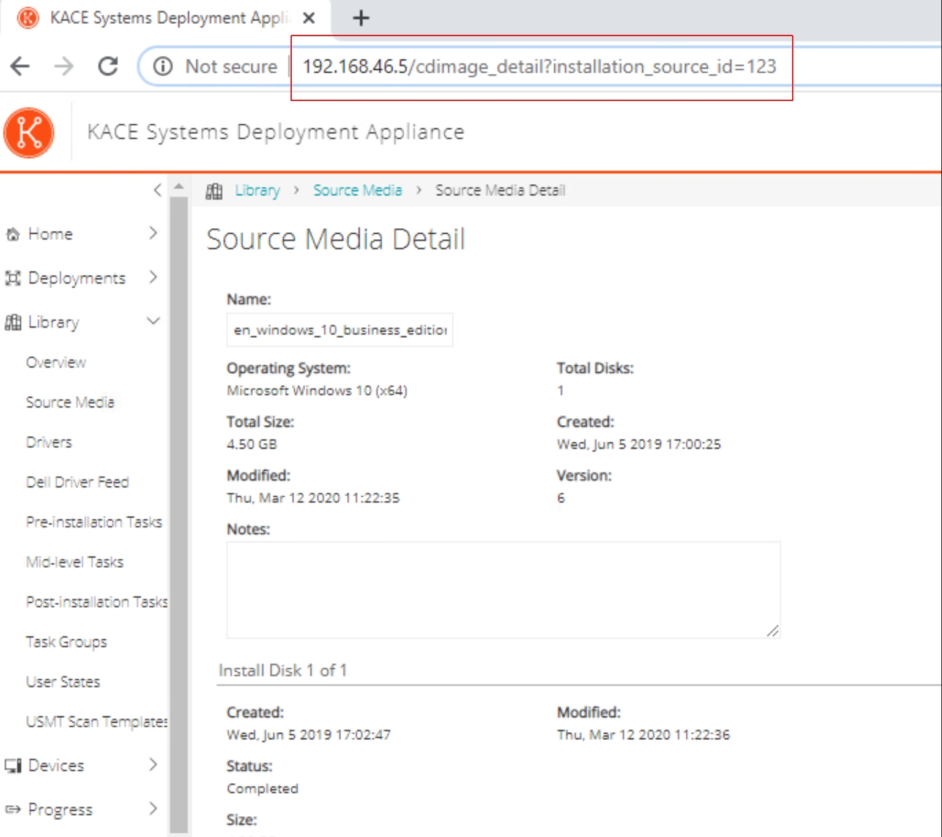
Task: Open Post-installation Tasks
Action: (97, 602)
